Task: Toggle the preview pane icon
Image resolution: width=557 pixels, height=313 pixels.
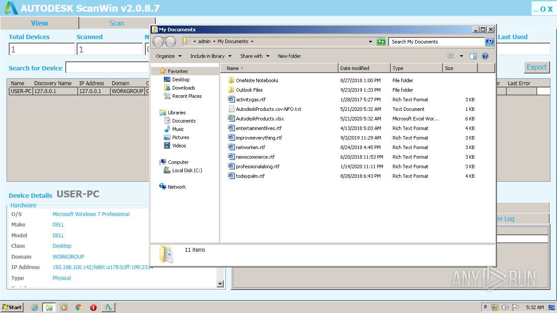Action: (473, 56)
